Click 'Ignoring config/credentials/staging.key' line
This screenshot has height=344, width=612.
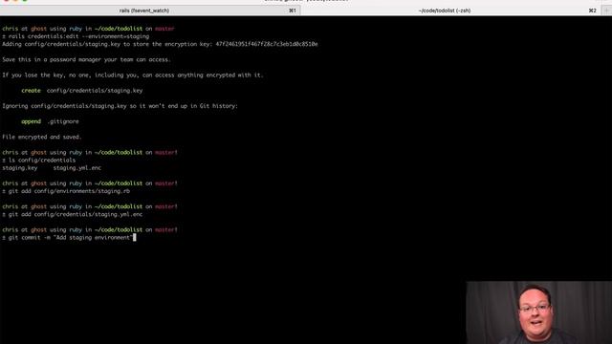pyautogui.click(x=120, y=106)
